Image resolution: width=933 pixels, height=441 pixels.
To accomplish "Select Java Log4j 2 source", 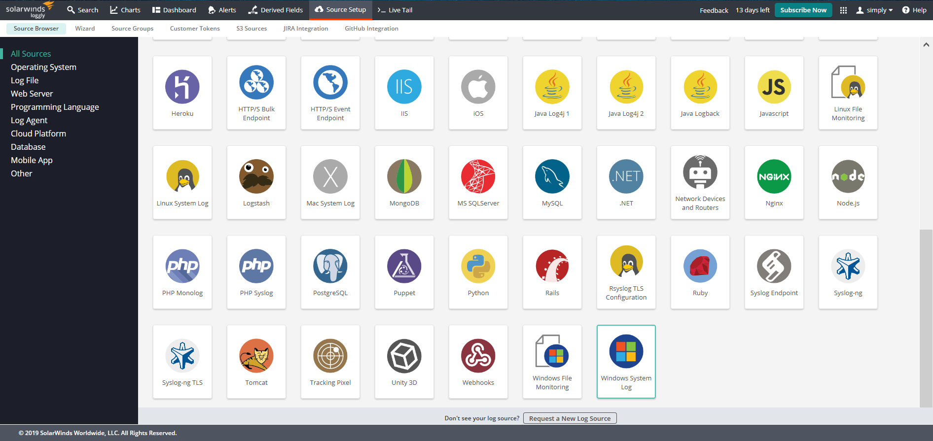I will tap(626, 93).
